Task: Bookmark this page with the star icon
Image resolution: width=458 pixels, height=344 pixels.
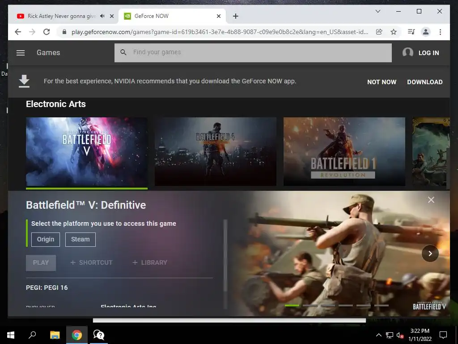Action: pos(394,32)
